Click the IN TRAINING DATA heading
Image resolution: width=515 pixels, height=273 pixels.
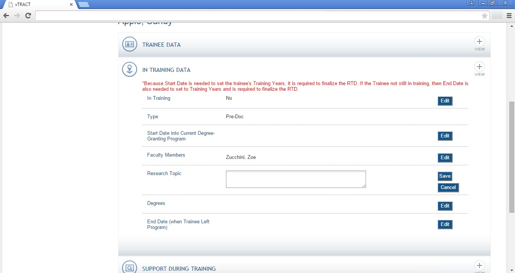click(x=166, y=70)
